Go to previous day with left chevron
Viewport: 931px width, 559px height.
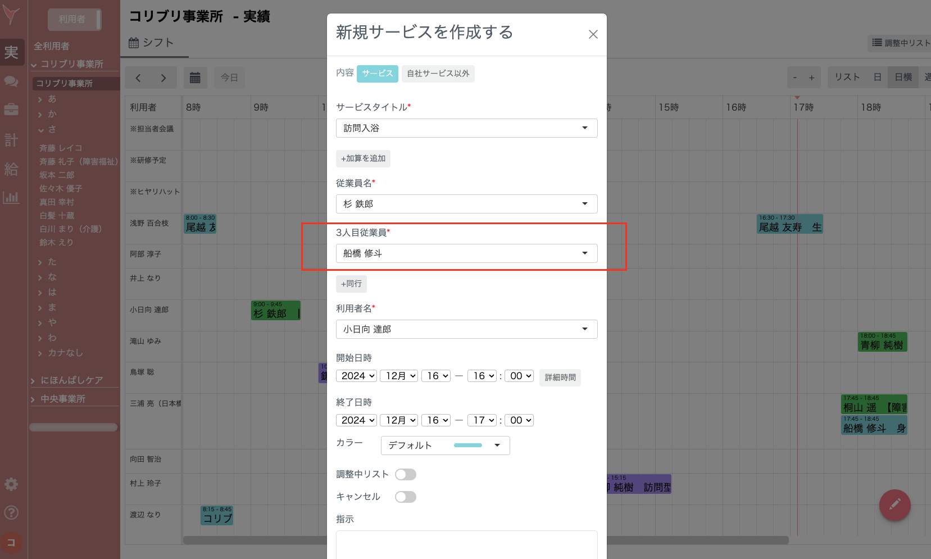(x=138, y=78)
